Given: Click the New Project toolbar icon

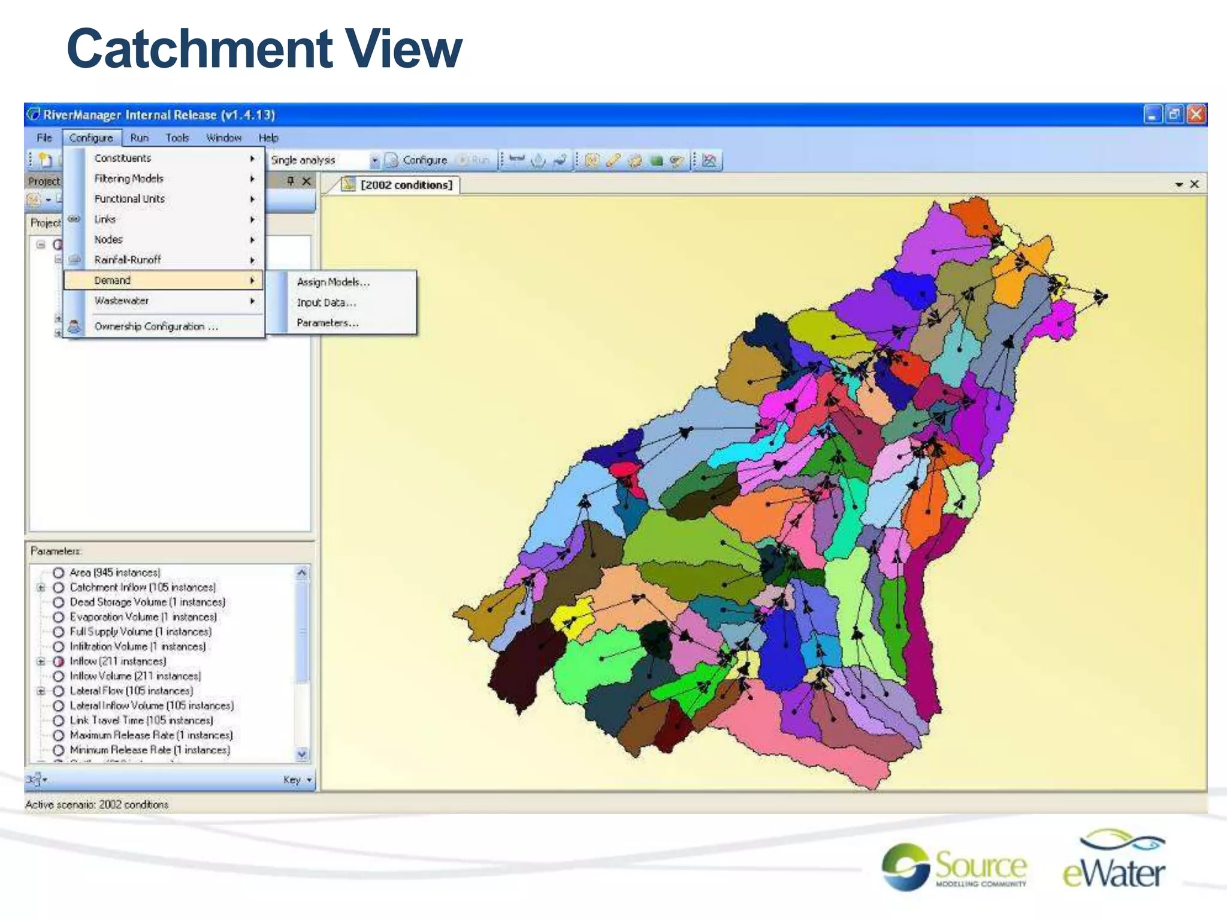Looking at the screenshot, I should [x=46, y=160].
